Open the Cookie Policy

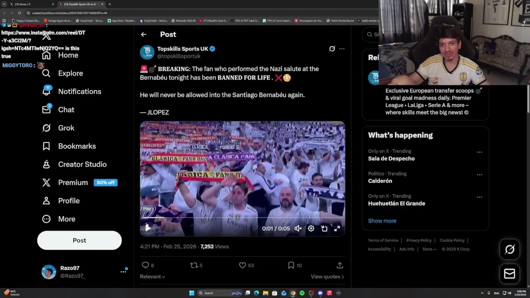(x=452, y=240)
